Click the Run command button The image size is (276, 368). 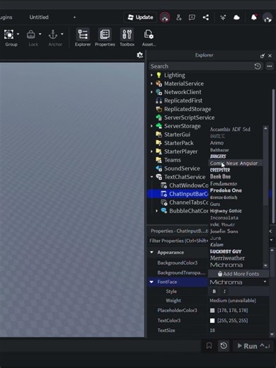(x=253, y=346)
